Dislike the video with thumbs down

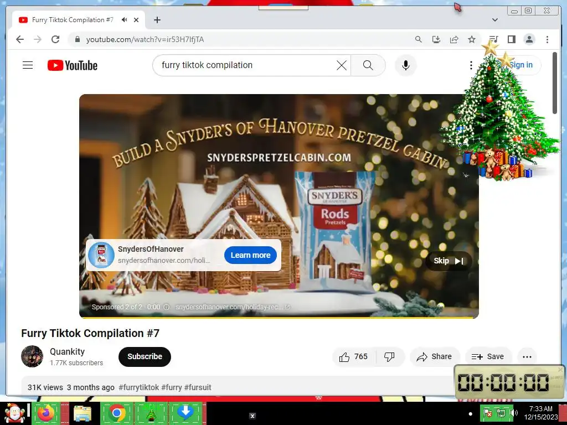[389, 357]
